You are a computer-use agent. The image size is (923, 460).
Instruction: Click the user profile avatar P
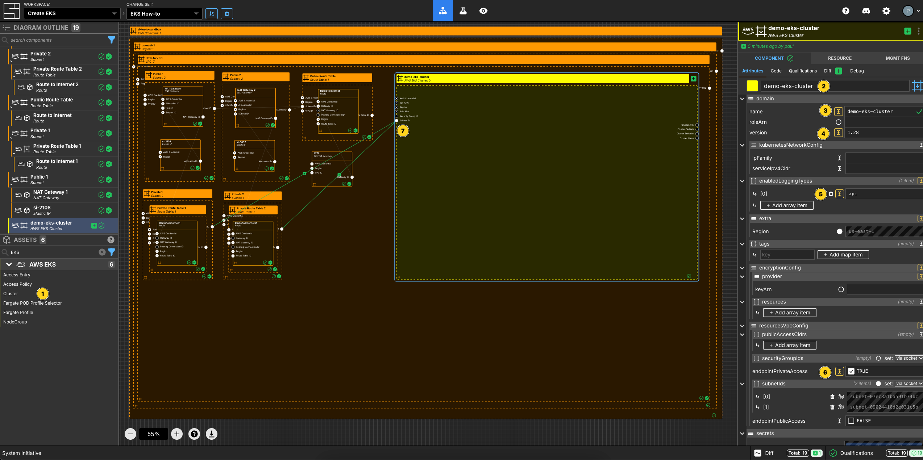coord(907,11)
